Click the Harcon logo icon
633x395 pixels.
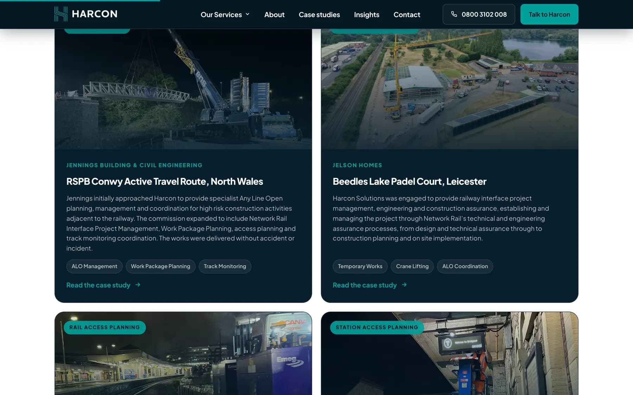tap(60, 14)
